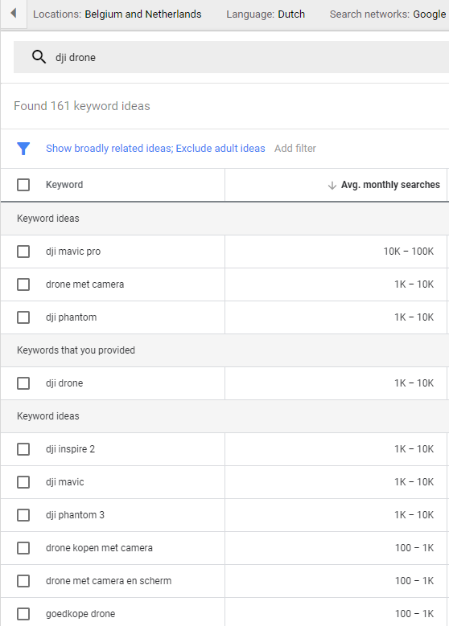This screenshot has width=449, height=626.
Task: Check the box for drone met camera
Action: (x=23, y=284)
